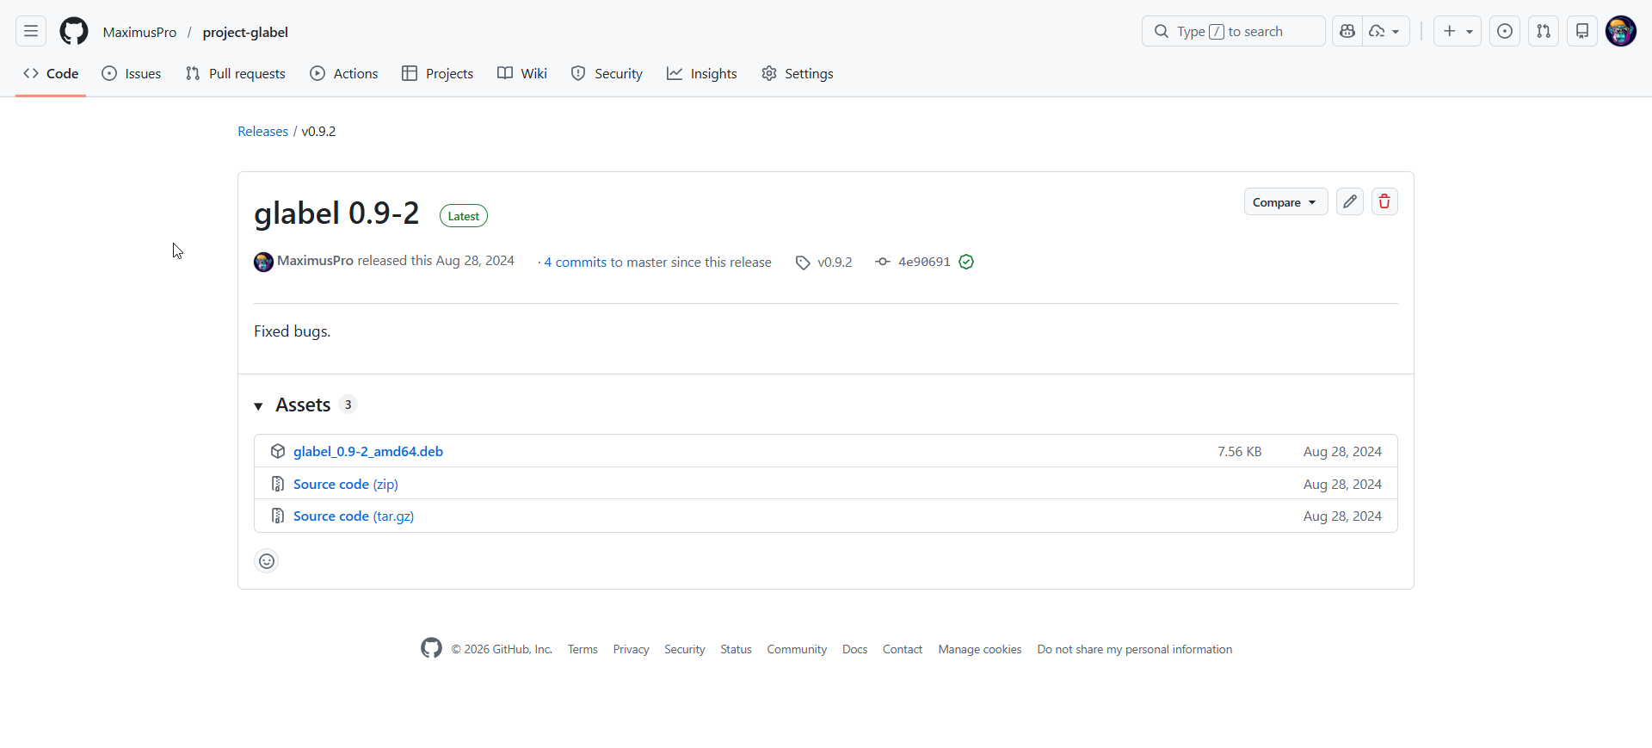Edit this release with the pencil icon
Image resolution: width=1652 pixels, height=748 pixels.
click(x=1350, y=201)
